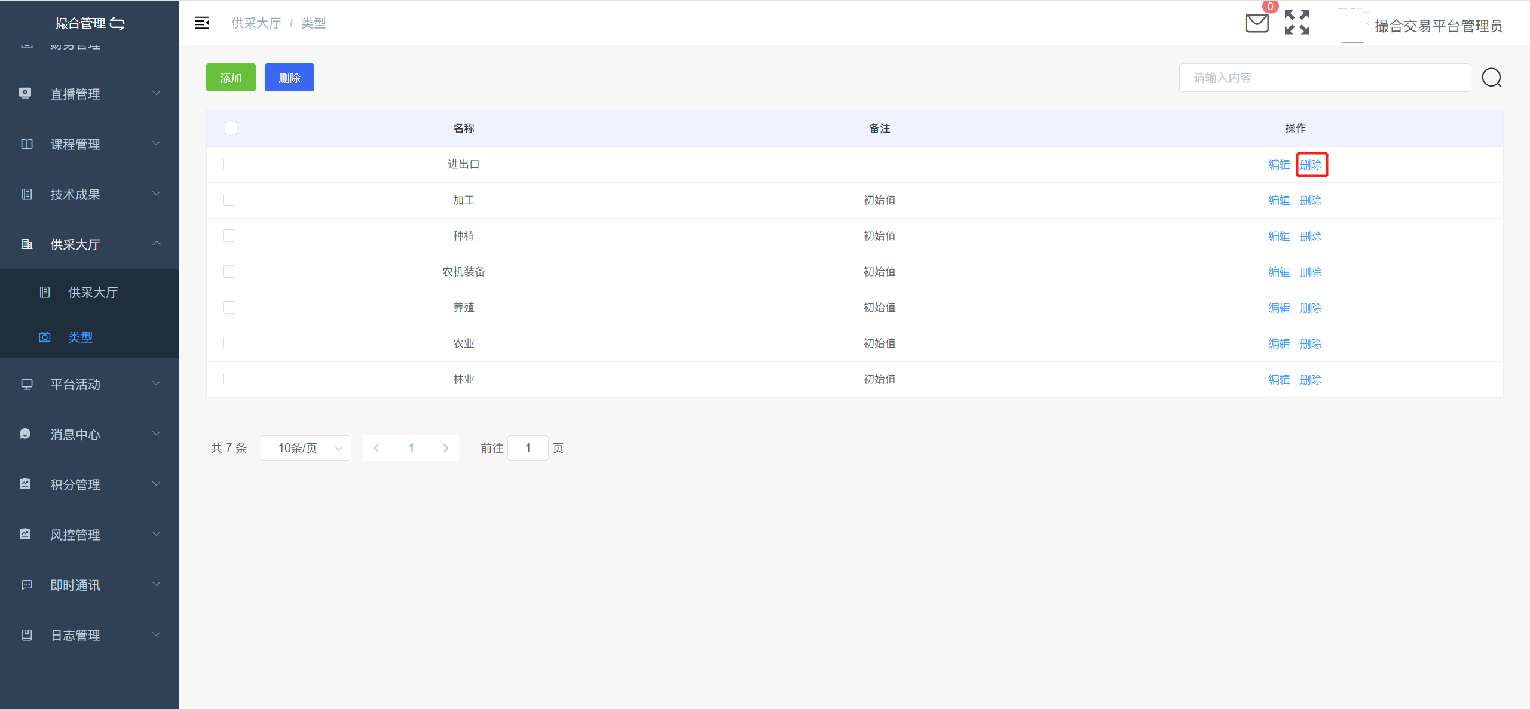Check the 进出口 row checkbox
The width and height of the screenshot is (1530, 709).
pos(229,164)
